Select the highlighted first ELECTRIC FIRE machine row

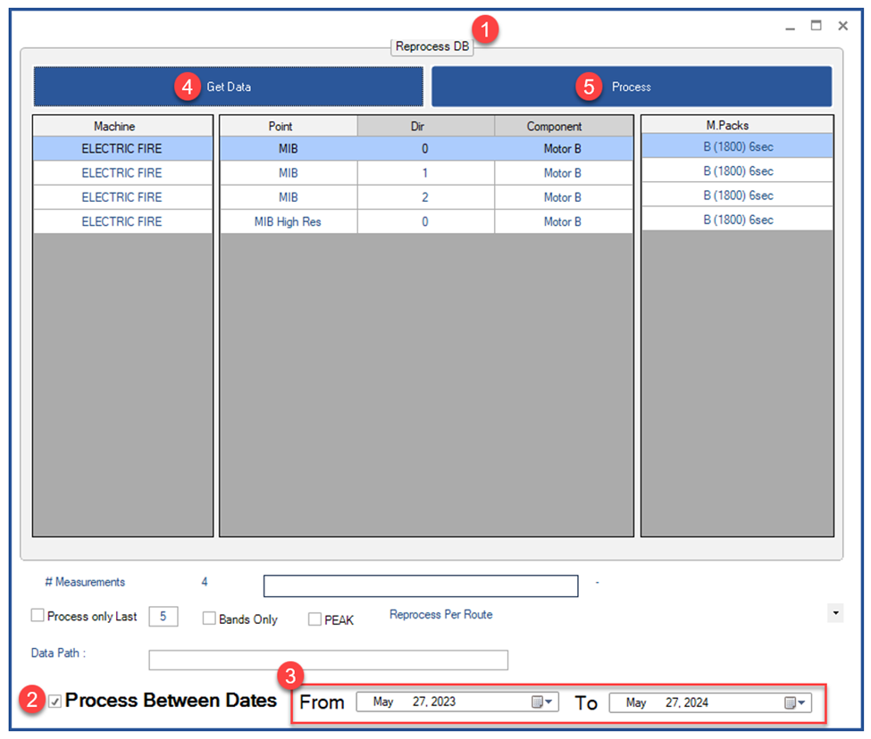pyautogui.click(x=122, y=149)
